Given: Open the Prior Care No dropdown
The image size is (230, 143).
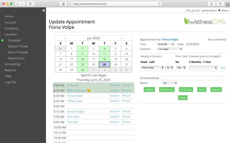Looking at the screenshot, I should tap(181, 67).
